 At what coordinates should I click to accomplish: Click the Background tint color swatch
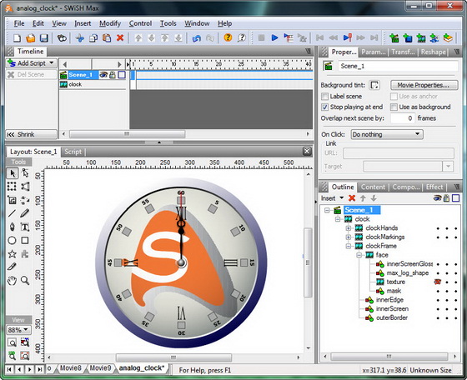pos(374,85)
